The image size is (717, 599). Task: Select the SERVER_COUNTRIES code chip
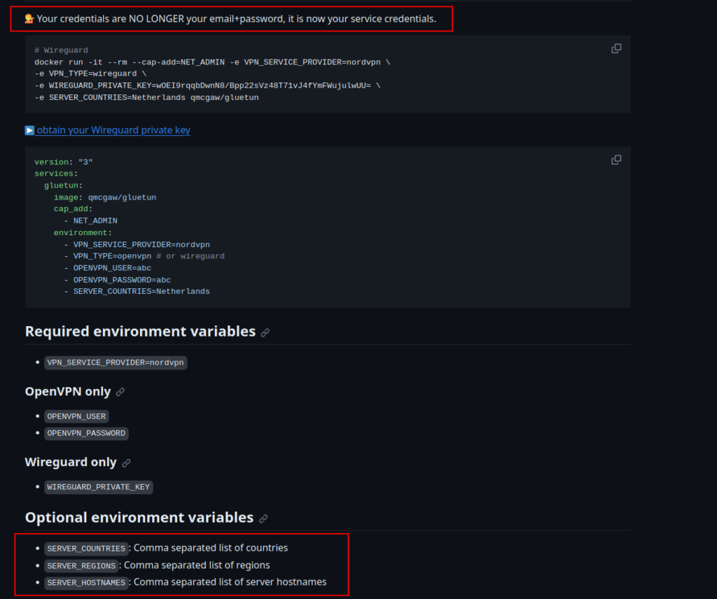[x=86, y=549]
